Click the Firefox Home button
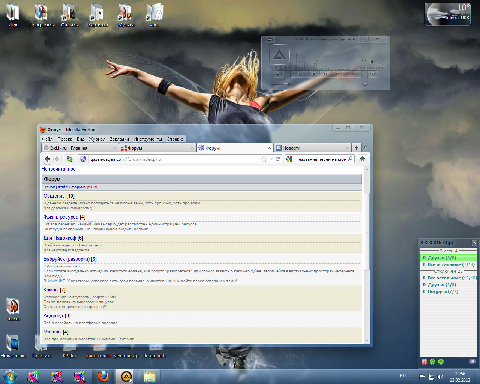 click(x=362, y=159)
